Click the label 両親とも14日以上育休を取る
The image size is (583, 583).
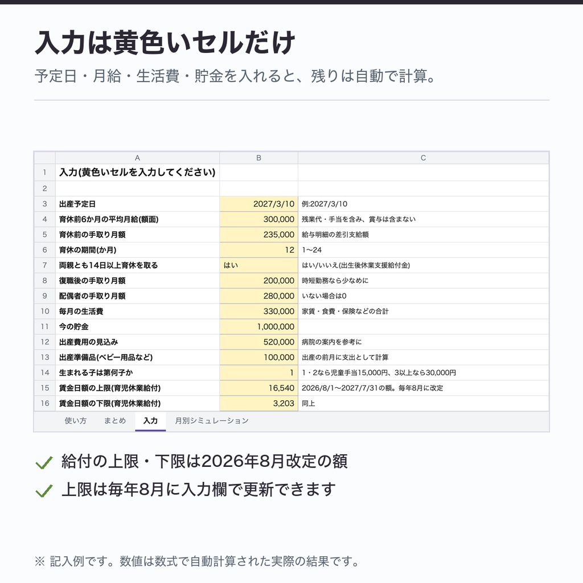click(109, 265)
